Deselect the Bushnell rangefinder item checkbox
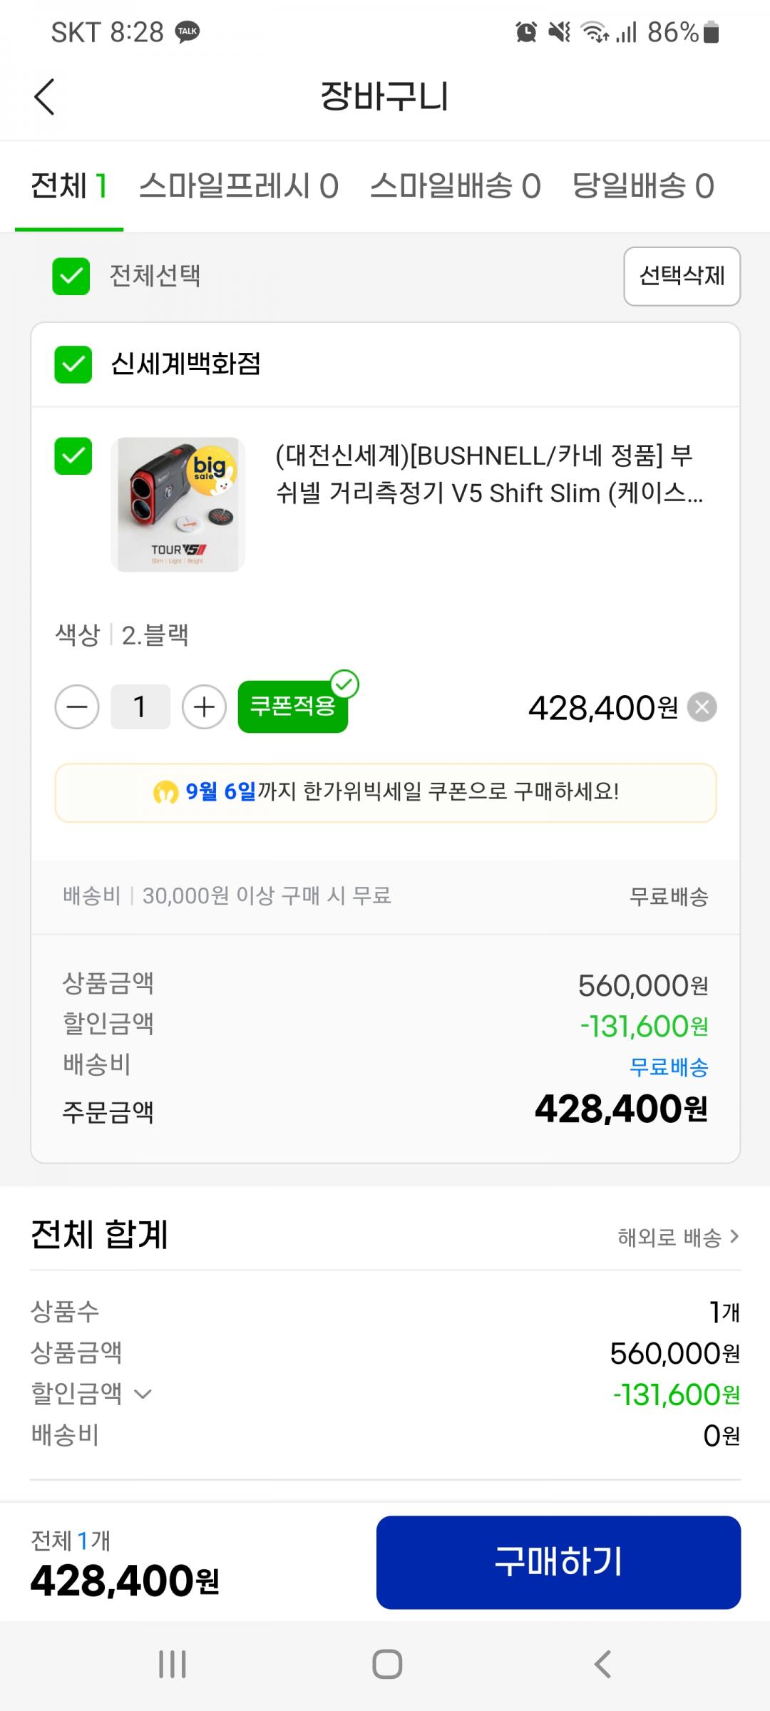770x1711 pixels. (x=73, y=456)
